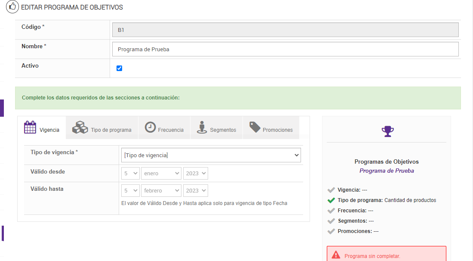Expand the Válido hasta month dropdown
The image size is (473, 261).
pos(161,190)
